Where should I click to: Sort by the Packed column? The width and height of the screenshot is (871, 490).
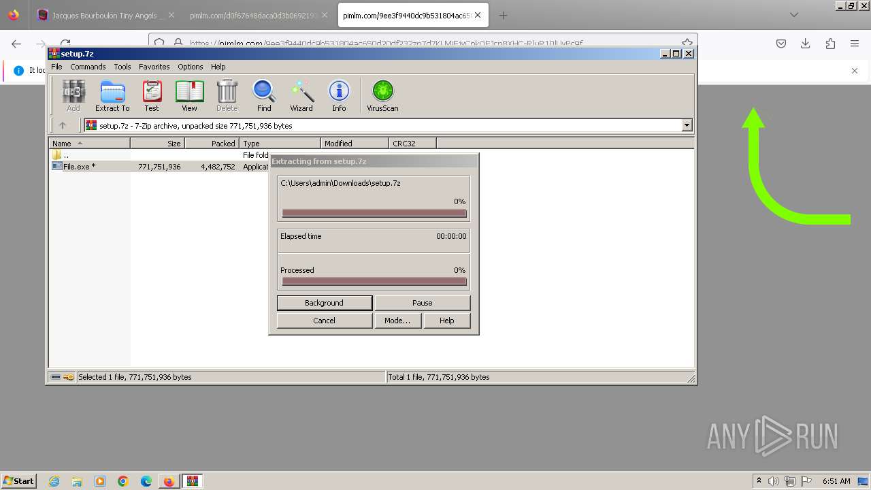tap(212, 144)
